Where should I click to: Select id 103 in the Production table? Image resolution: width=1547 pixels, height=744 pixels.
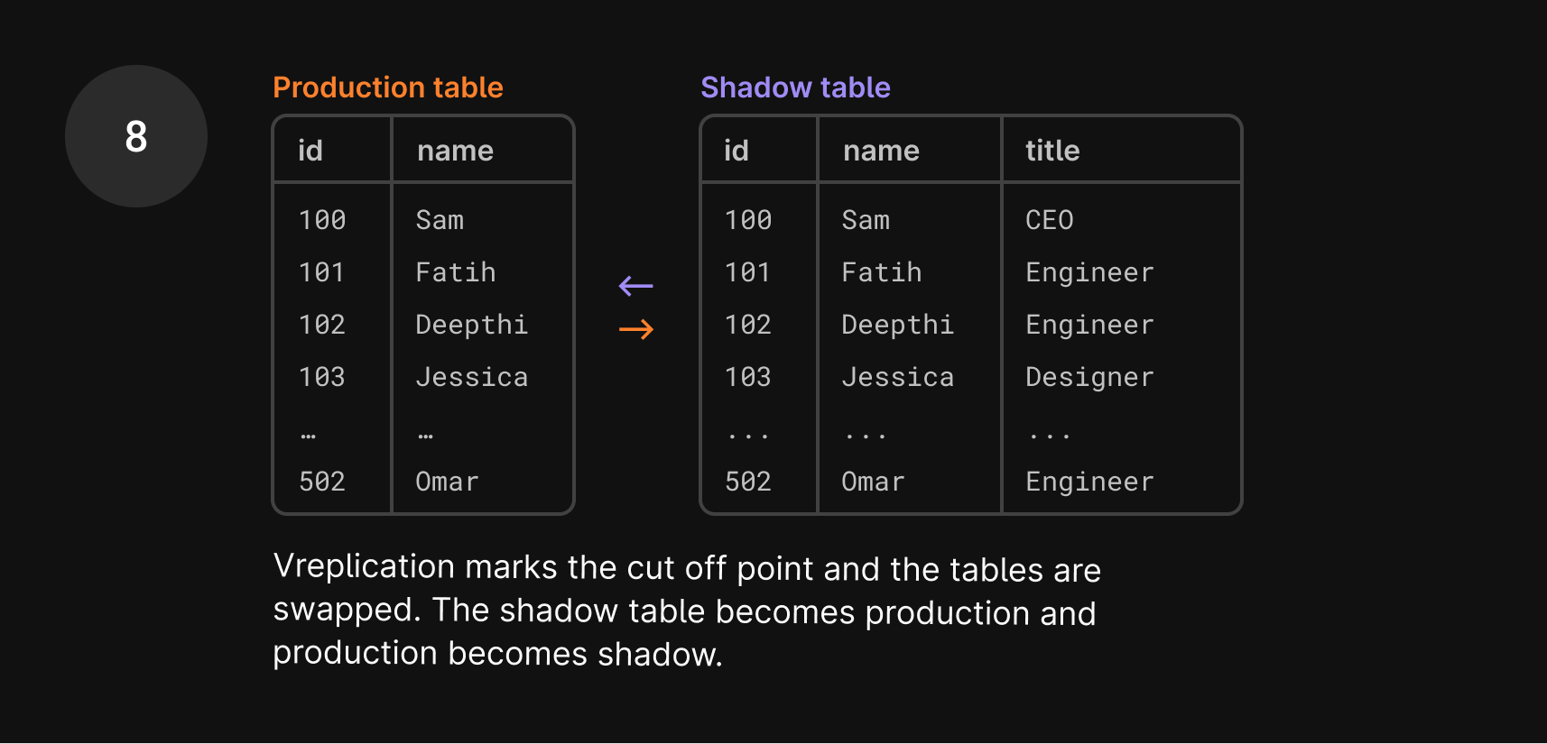click(x=322, y=377)
